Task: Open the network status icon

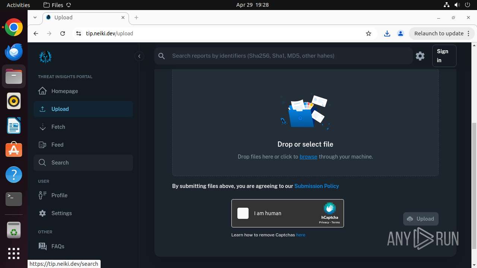Action: pos(446,5)
